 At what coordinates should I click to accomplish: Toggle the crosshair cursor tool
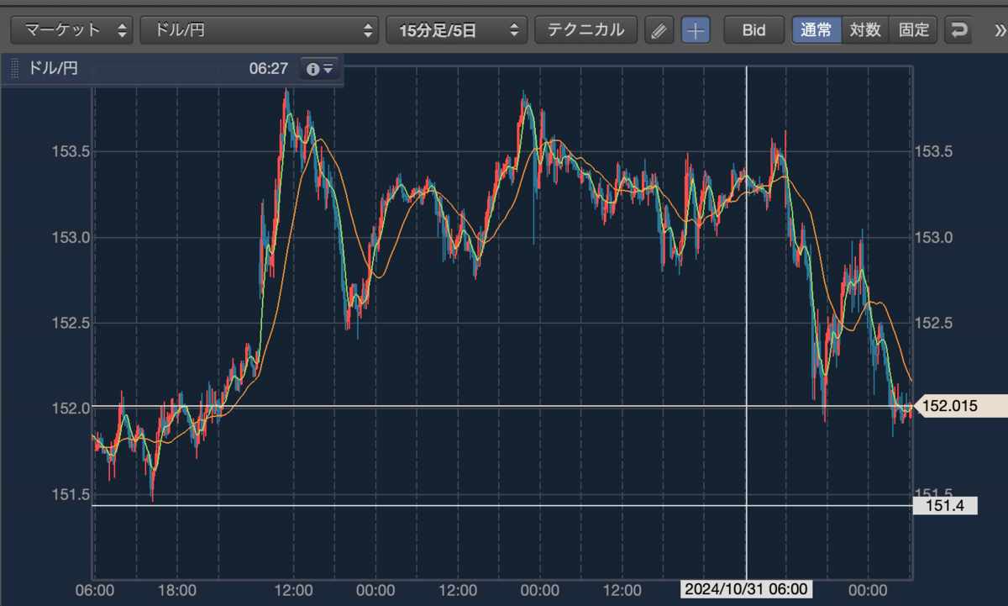pyautogui.click(x=696, y=31)
